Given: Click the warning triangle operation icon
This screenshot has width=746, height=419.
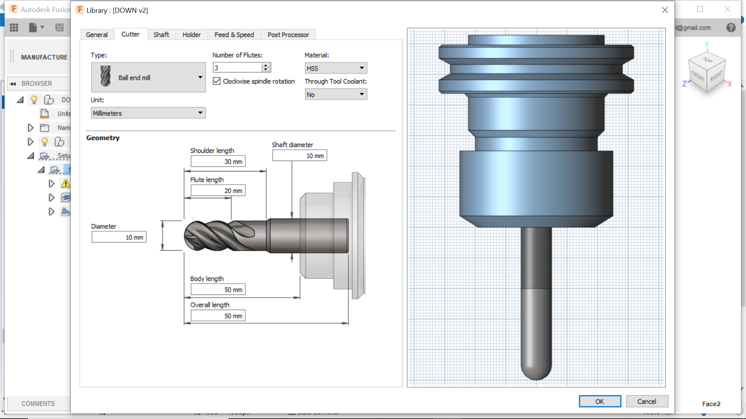Looking at the screenshot, I should tap(66, 184).
